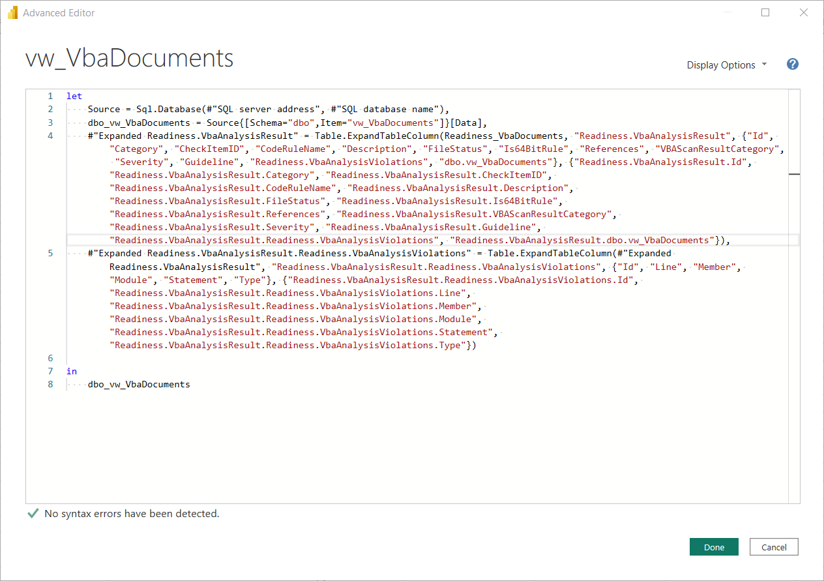Click 'dbo_vw_VbaDocuments' on line 8
The image size is (824, 581).
point(139,384)
